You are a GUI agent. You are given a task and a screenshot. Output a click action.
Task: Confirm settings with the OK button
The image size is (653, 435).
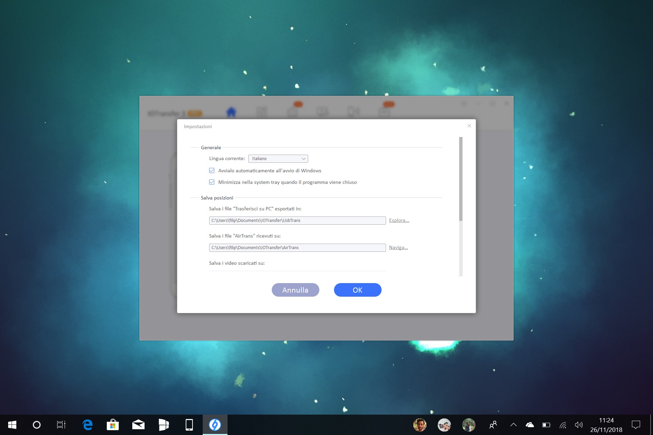tap(357, 290)
